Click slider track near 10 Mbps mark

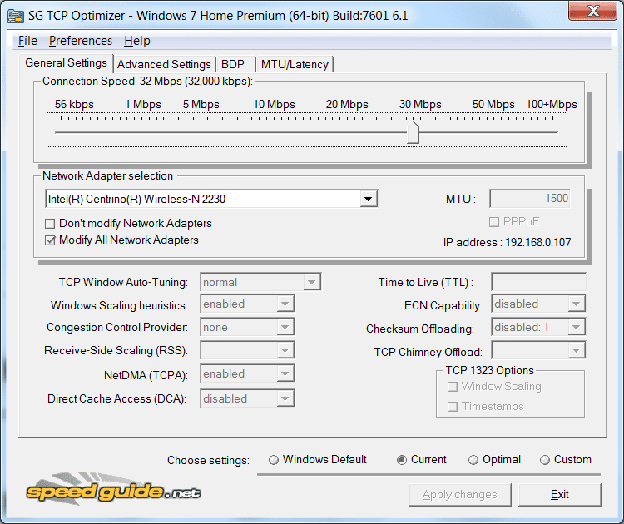275,132
